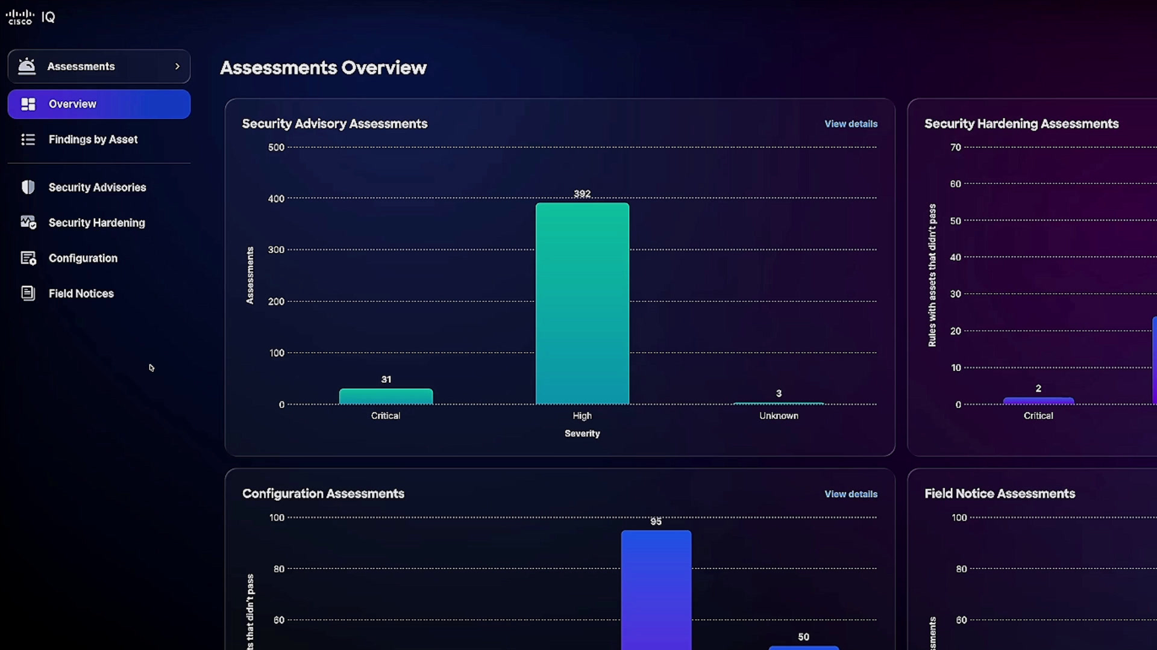The width and height of the screenshot is (1157, 650).
Task: Click the Critical bar in Security Hardening chart
Action: pos(1038,401)
